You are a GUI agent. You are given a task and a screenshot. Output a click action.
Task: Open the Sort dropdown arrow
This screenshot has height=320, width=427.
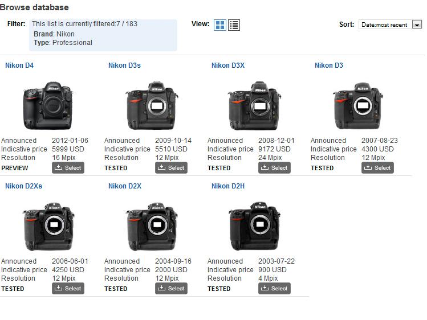(417, 24)
